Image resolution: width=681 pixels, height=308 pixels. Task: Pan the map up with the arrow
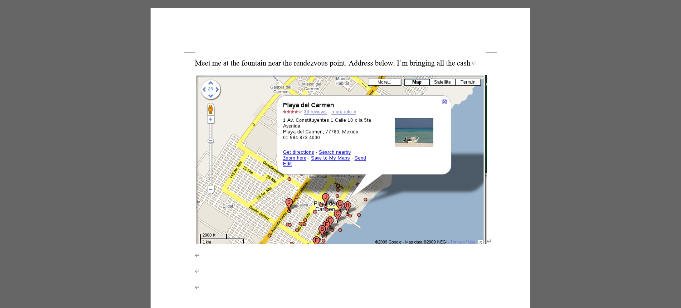(x=211, y=83)
